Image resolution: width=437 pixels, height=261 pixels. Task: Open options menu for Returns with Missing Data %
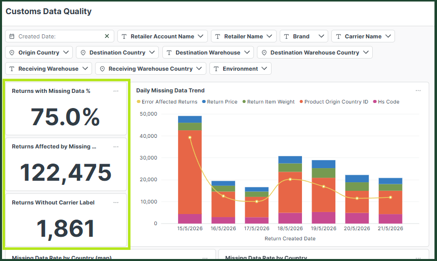coord(116,91)
